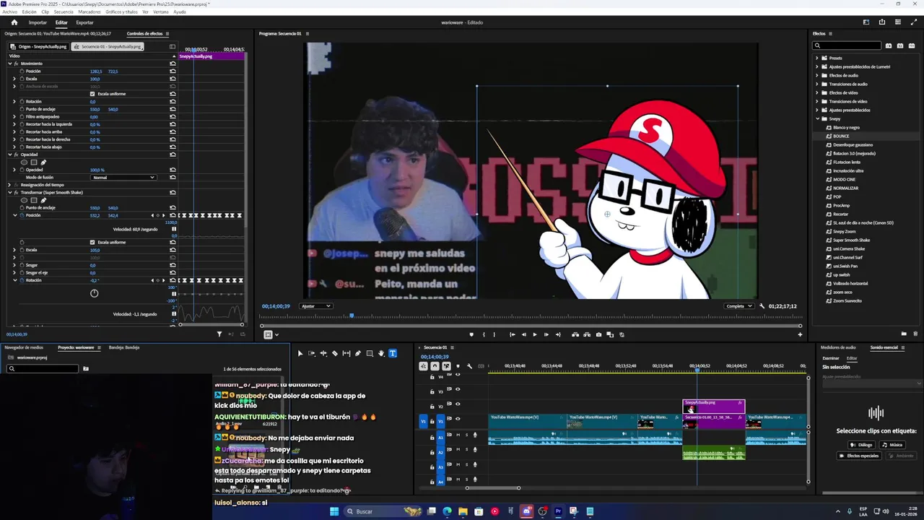Click Export Frame camera icon
This screenshot has width=924, height=520.
pyautogui.click(x=598, y=334)
